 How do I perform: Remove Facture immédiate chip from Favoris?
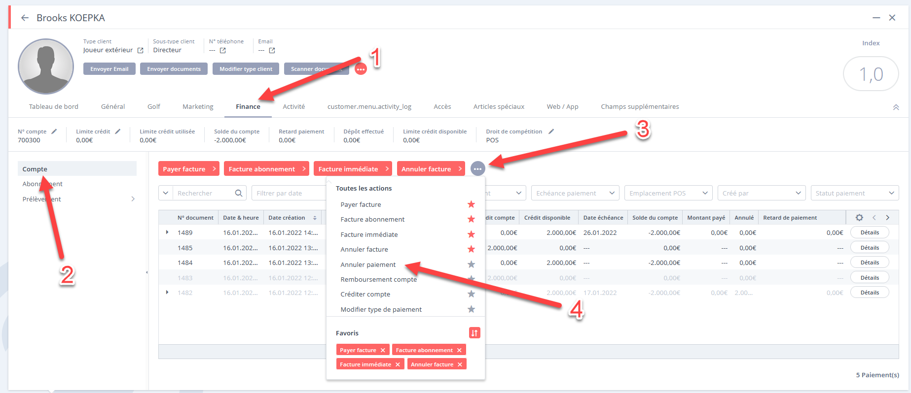click(398, 364)
